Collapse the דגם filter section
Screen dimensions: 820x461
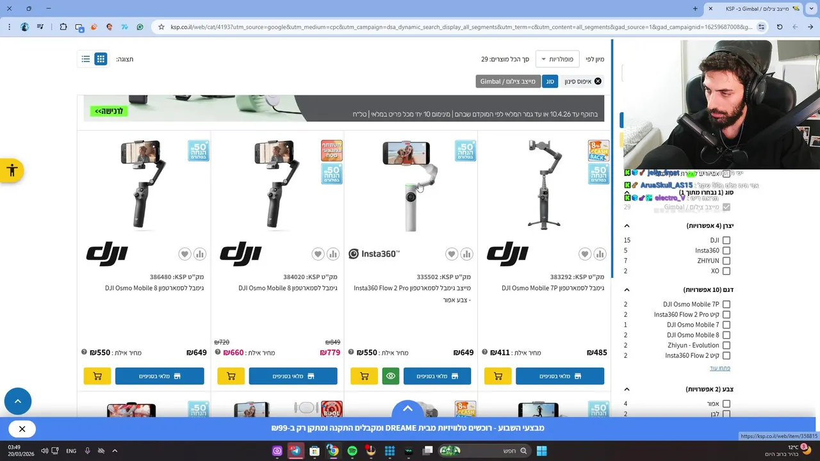point(627,289)
